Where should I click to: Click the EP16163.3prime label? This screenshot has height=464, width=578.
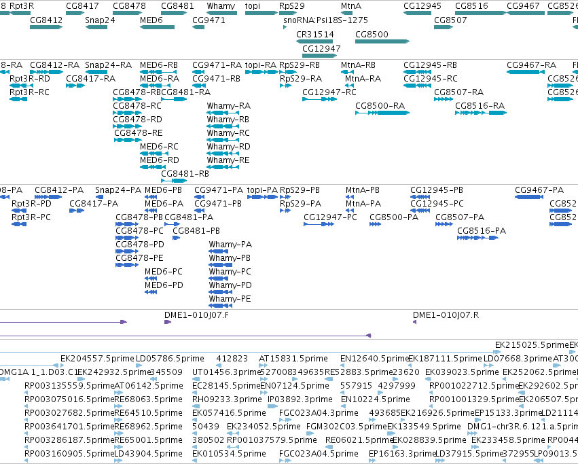[402, 453]
